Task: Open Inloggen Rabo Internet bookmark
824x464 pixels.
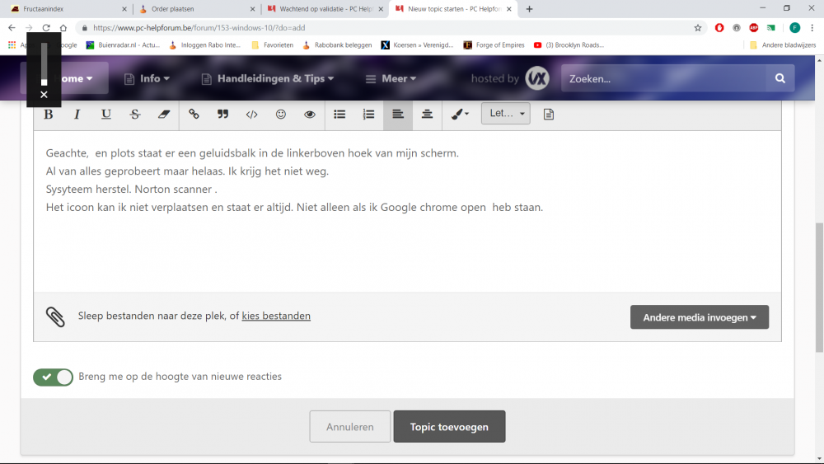Action: [x=204, y=45]
